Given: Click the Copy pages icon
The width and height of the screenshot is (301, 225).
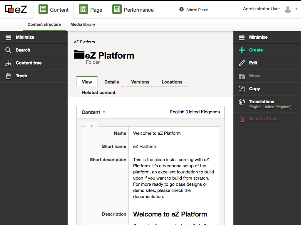Looking at the screenshot, I should [242, 89].
